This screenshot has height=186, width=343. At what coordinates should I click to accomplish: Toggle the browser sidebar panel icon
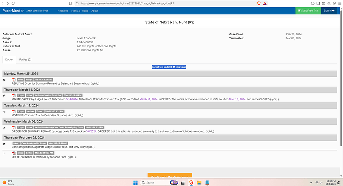tap(318, 3)
